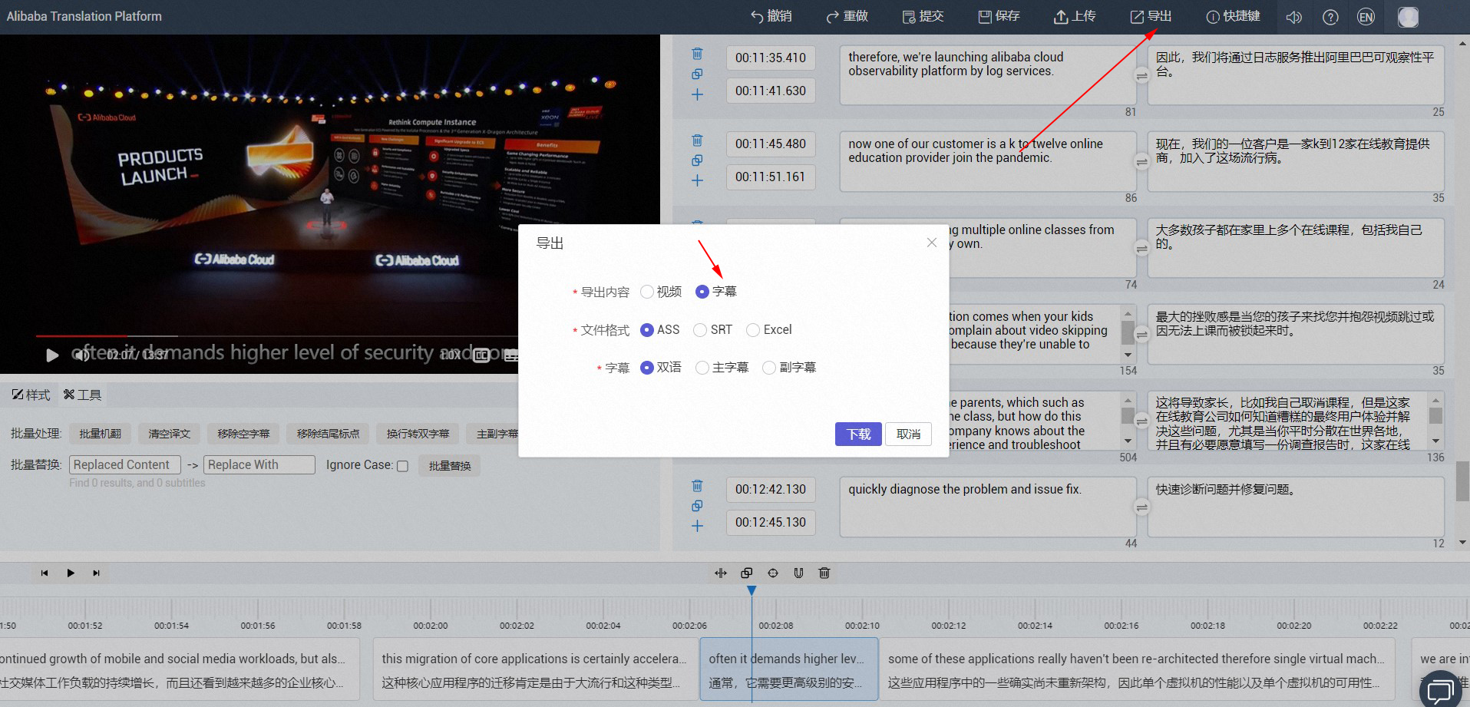Toggle the Ignore Case checkbox
Viewport: 1470px width, 707px height.
(402, 466)
